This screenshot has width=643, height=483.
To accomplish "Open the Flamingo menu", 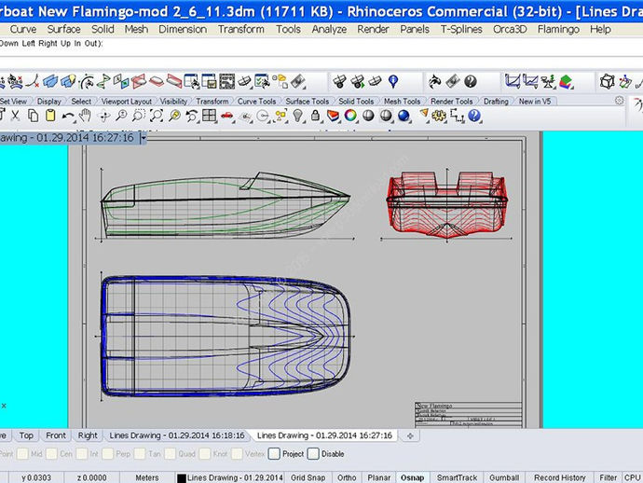I will pos(558,29).
